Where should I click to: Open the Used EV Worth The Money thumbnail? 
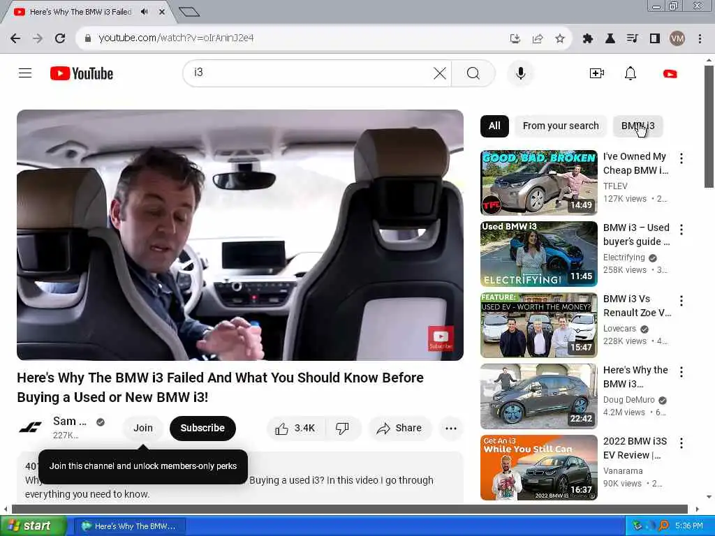(538, 325)
